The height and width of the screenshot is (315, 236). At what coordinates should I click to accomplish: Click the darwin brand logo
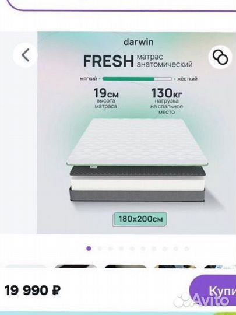139,42
